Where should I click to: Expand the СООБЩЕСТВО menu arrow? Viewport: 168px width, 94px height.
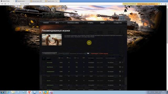pos(126,23)
